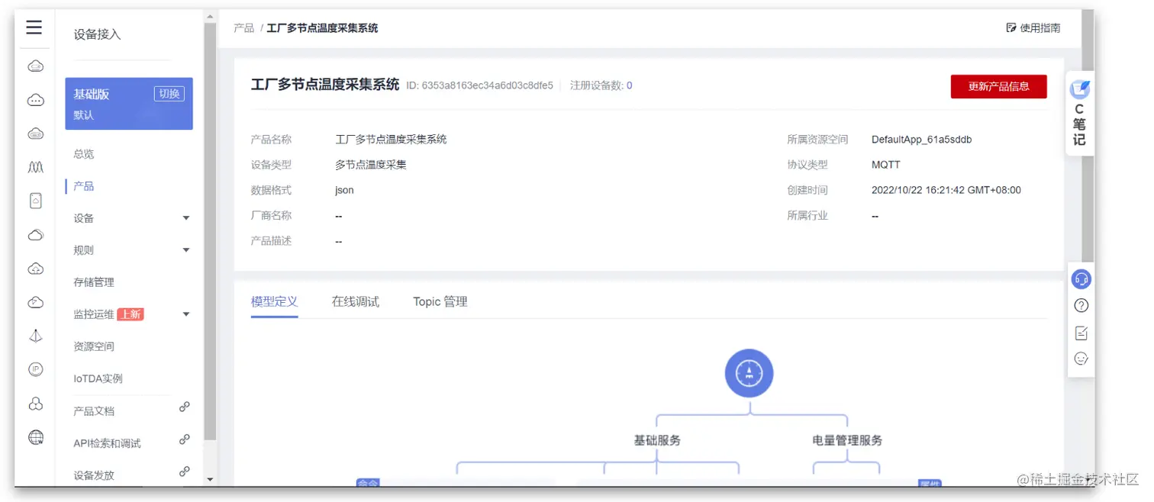Image resolution: width=1154 pixels, height=502 pixels.
Task: Click the creation time 2022/10/22 16:21:42 value
Action: click(946, 190)
